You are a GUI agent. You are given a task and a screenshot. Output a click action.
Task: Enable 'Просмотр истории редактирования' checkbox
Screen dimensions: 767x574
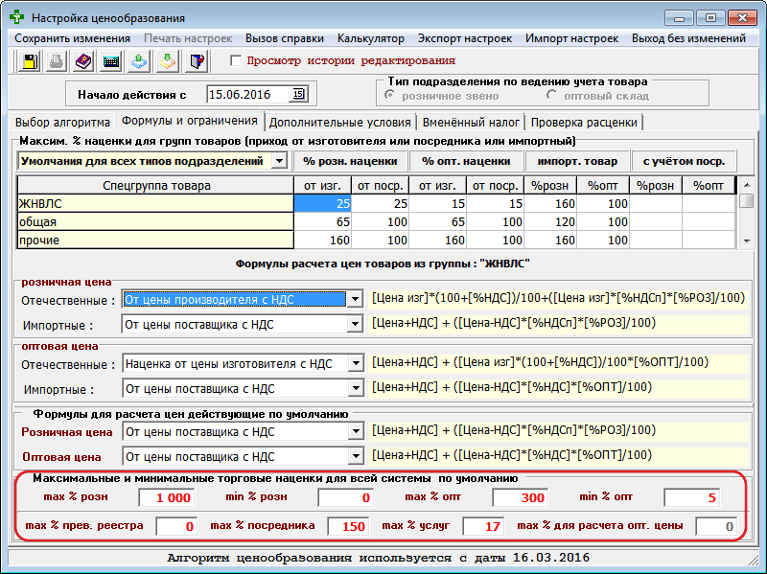[x=236, y=60]
